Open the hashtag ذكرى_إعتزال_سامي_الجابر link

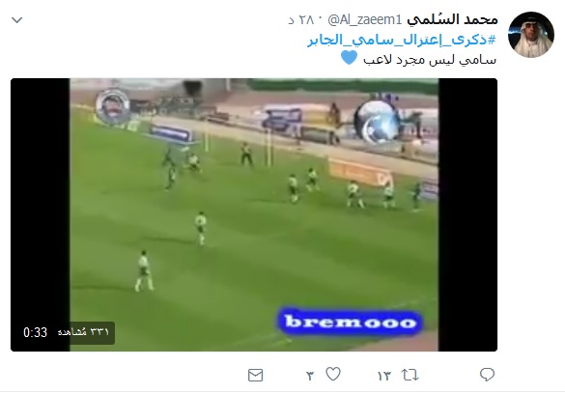402,40
